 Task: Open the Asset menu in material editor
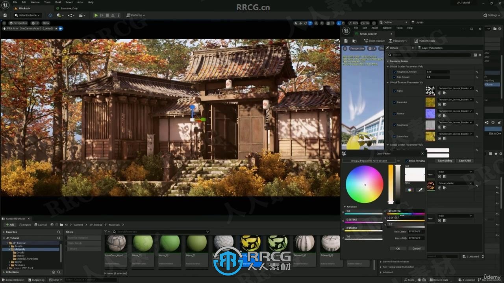click(374, 28)
